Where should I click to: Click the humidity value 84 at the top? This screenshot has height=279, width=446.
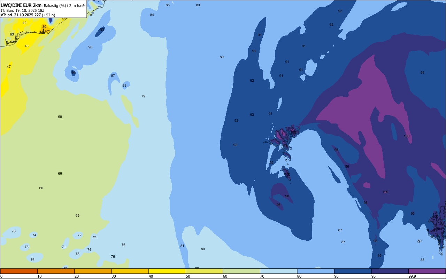click(152, 15)
